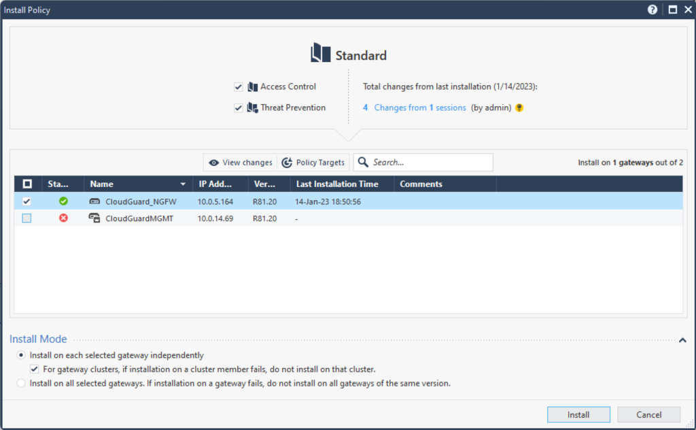Select the install on all selected gateways option
The height and width of the screenshot is (430, 696).
(20, 383)
